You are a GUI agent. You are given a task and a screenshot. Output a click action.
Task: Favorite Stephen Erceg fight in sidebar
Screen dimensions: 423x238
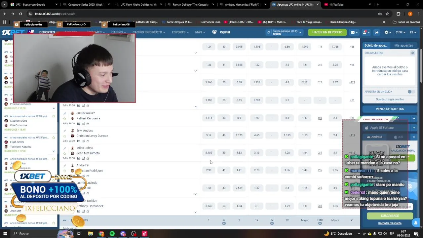click(x=54, y=116)
